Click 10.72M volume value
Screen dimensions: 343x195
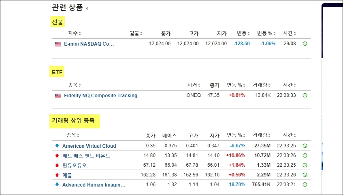point(262,155)
